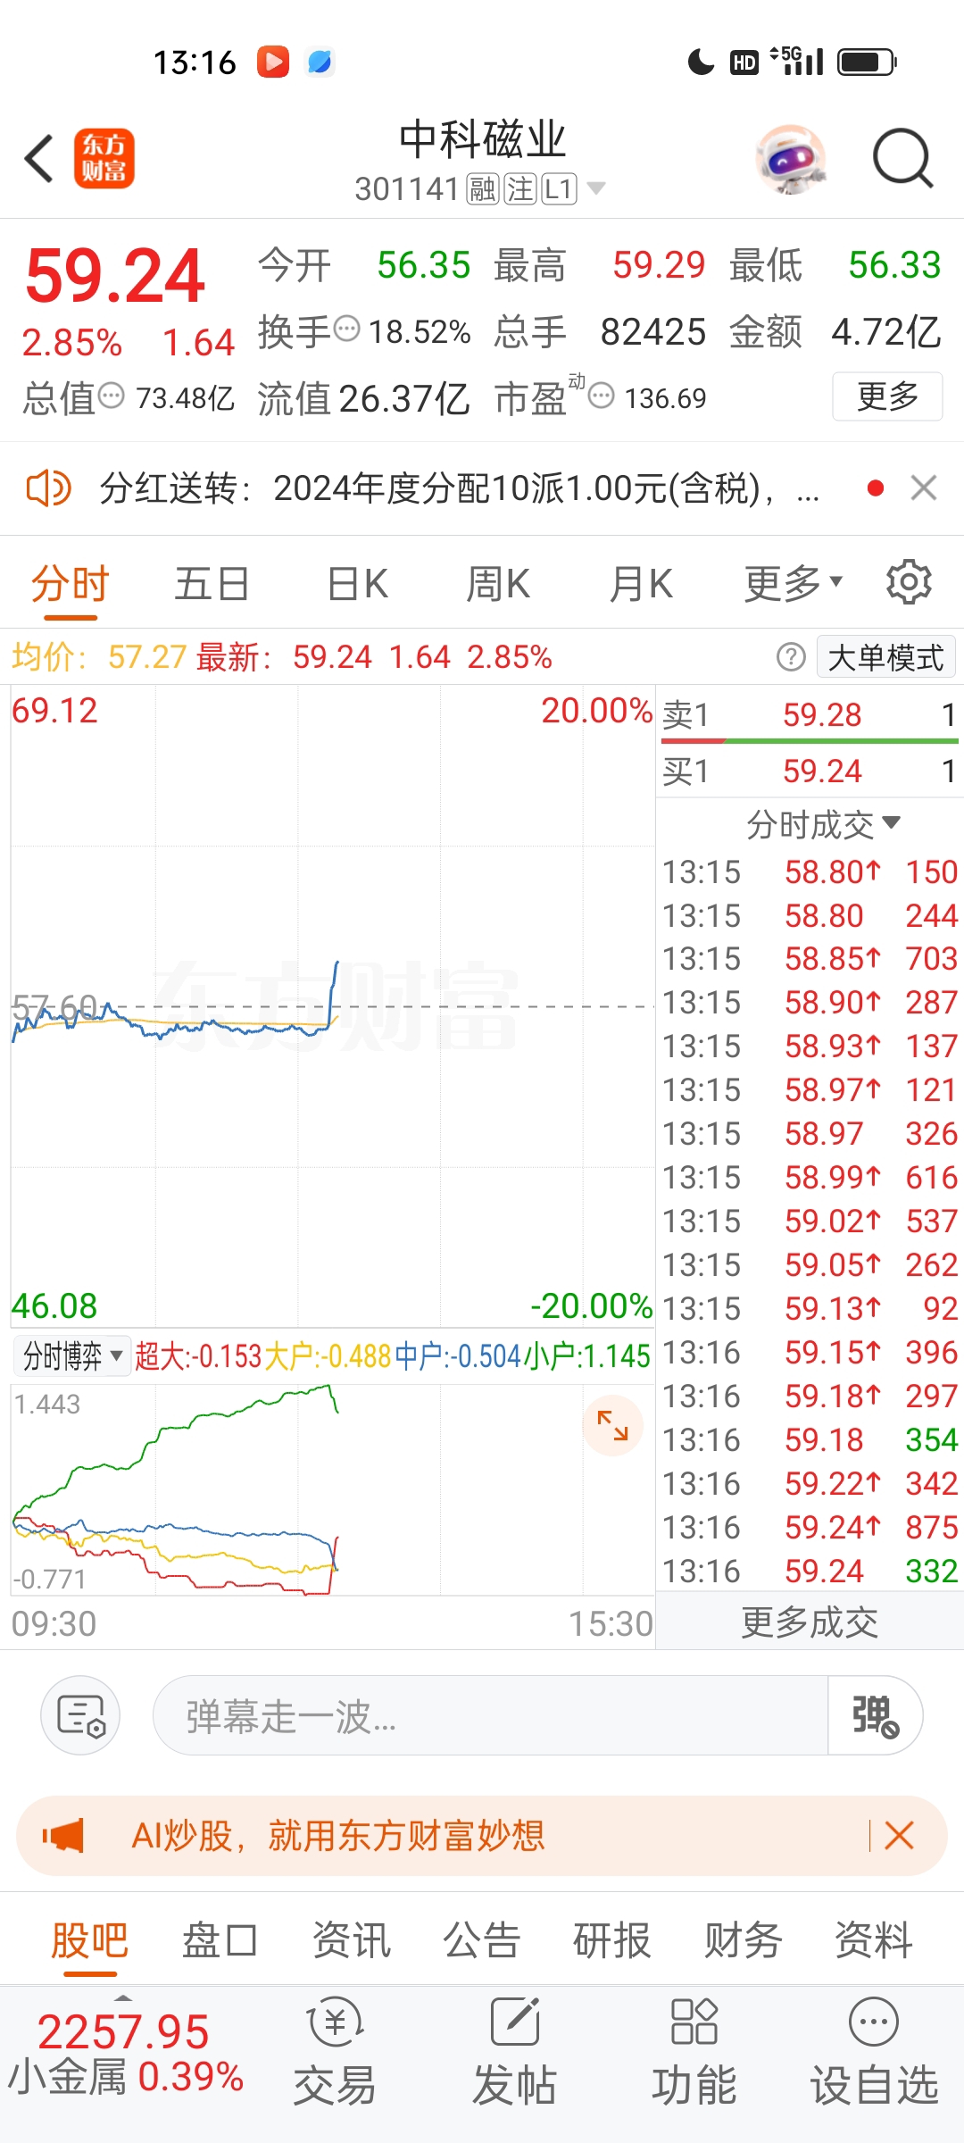The height and width of the screenshot is (2143, 964).
Task: Expand the 分时博弈 chart to fullscreen
Action: 613,1425
